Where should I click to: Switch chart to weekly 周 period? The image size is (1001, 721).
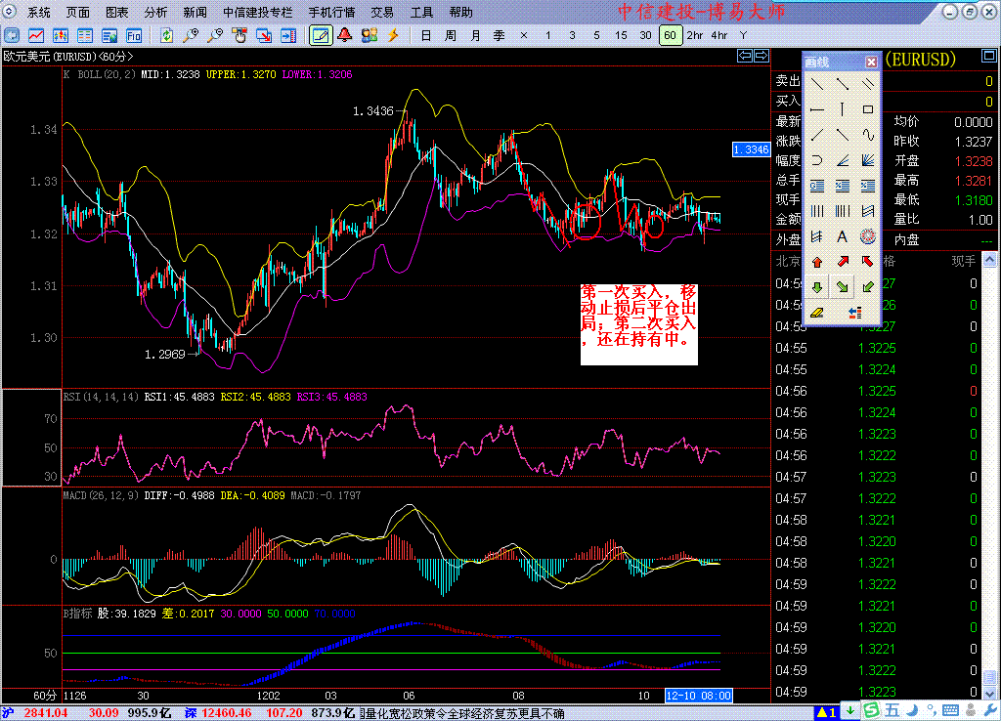coord(450,36)
